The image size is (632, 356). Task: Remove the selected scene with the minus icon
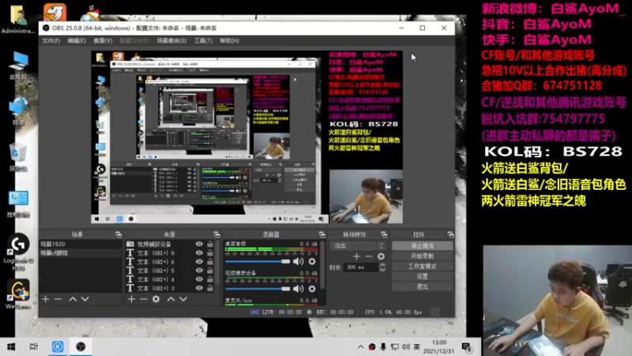(x=58, y=299)
